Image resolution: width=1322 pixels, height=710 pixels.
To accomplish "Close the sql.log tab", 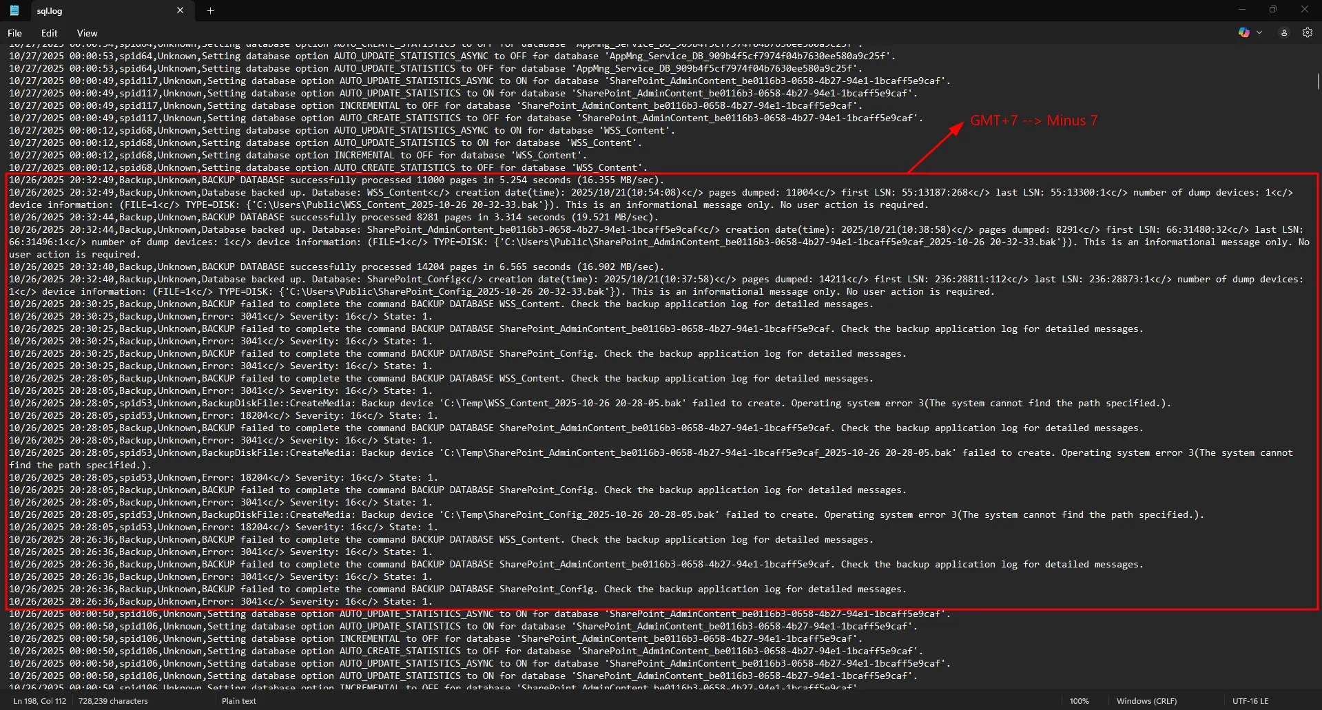I will click(x=180, y=10).
